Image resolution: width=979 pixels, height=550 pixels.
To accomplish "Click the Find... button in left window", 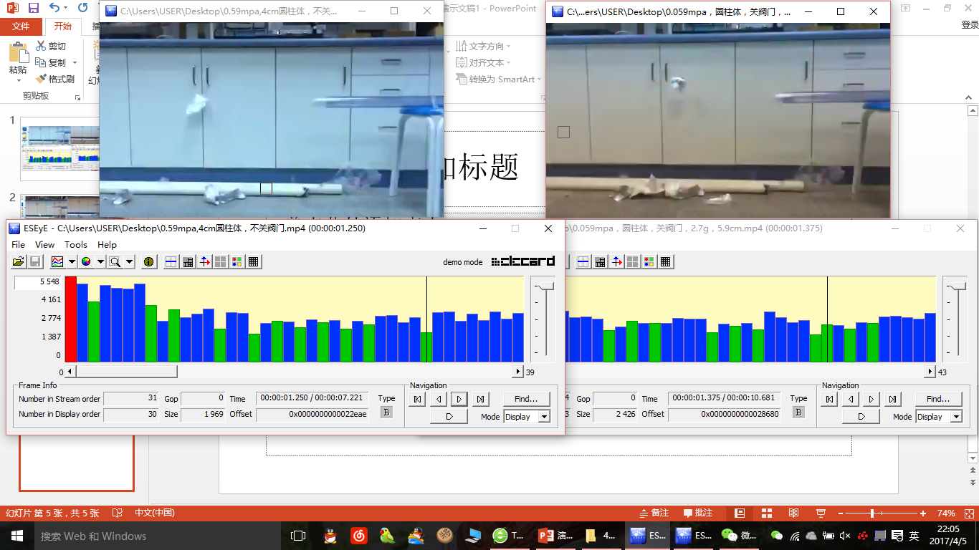I will (525, 399).
